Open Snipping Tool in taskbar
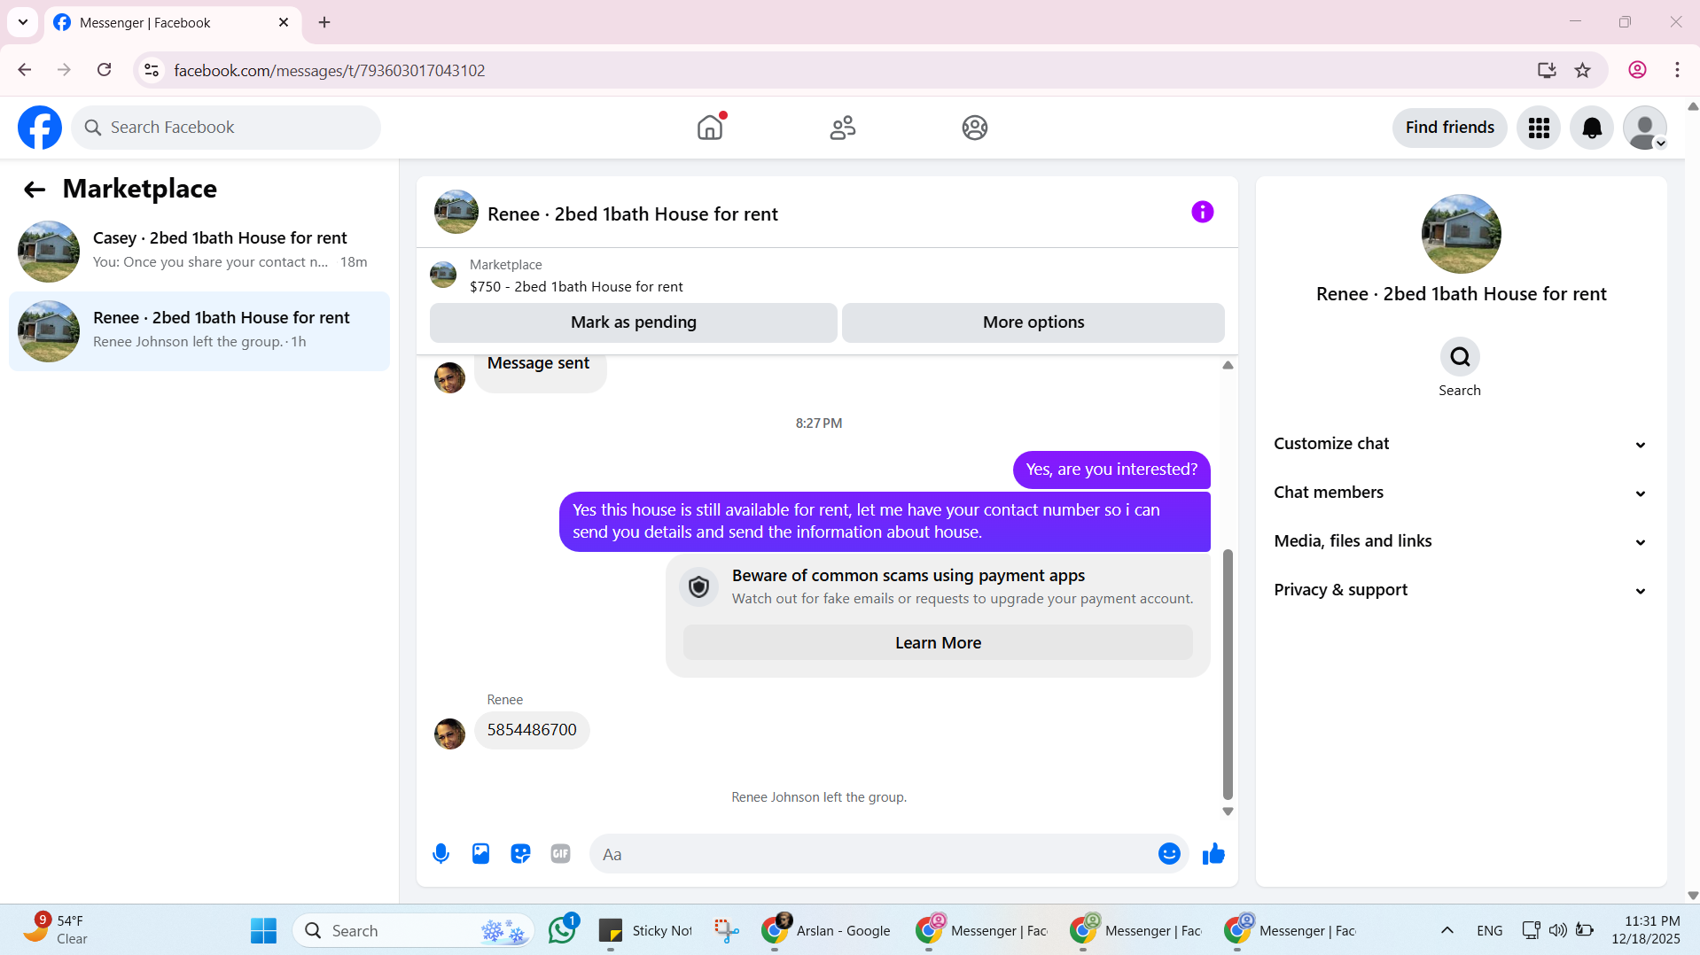The image size is (1700, 955). pos(727,930)
